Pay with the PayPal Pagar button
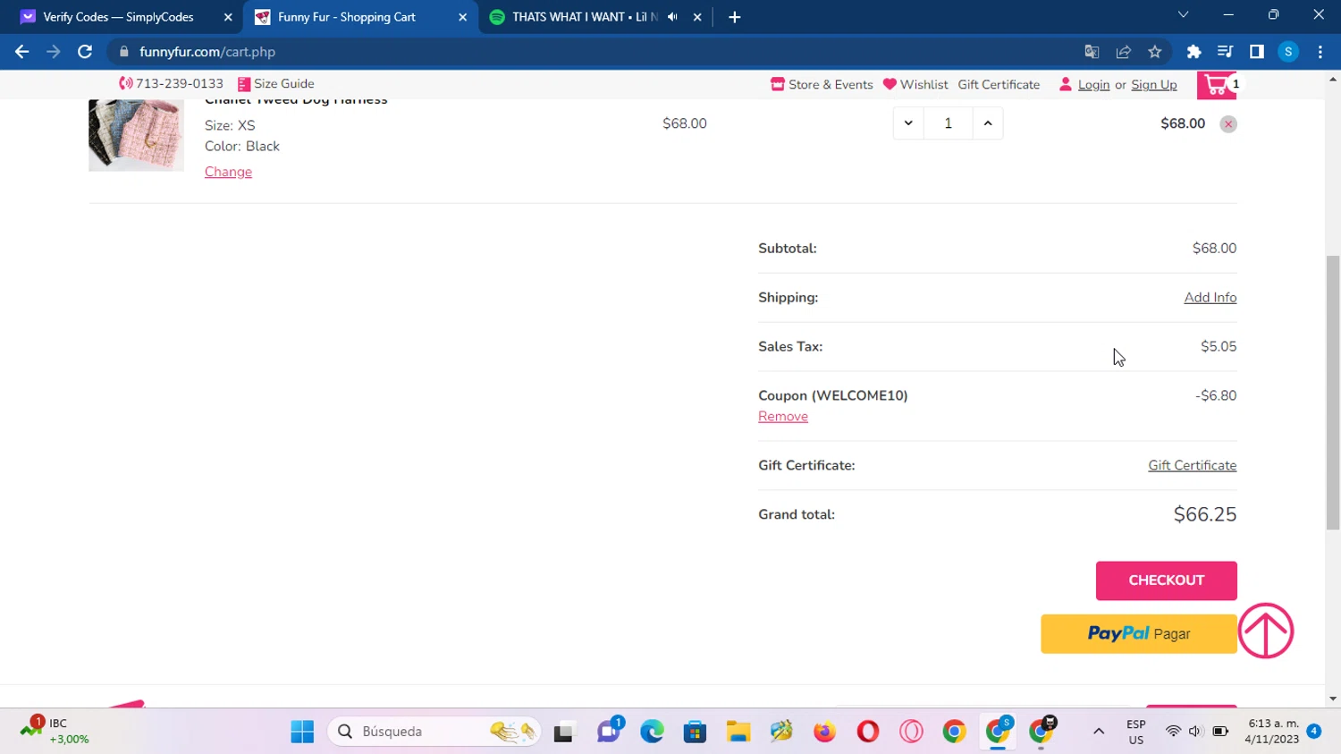The width and height of the screenshot is (1341, 754). [1139, 633]
